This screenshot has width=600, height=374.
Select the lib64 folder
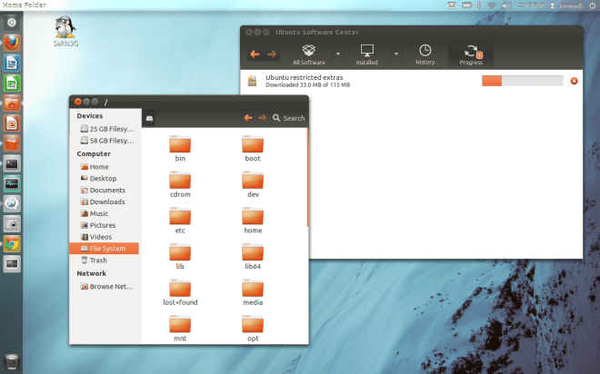click(253, 256)
